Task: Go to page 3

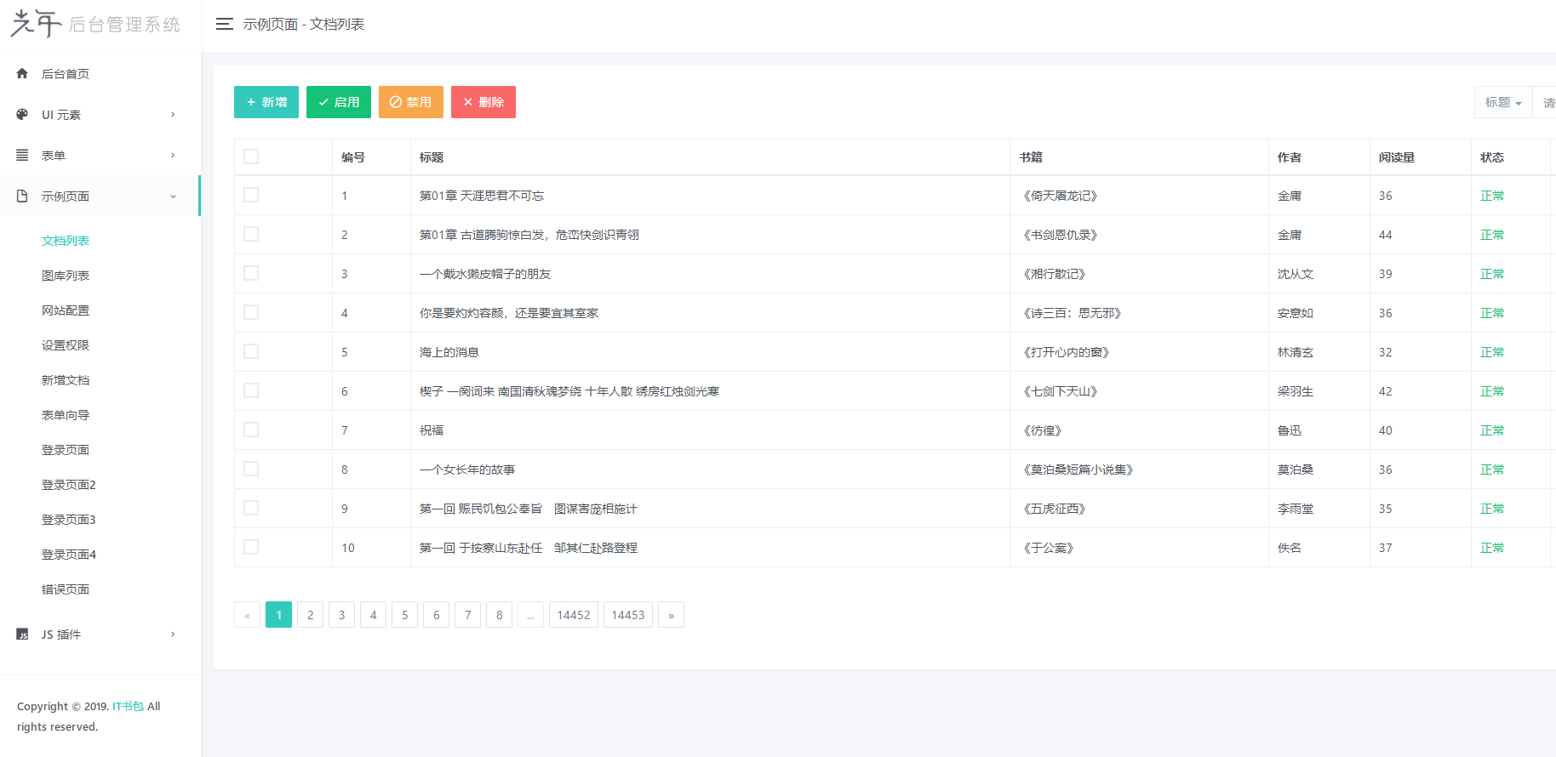Action: (342, 615)
